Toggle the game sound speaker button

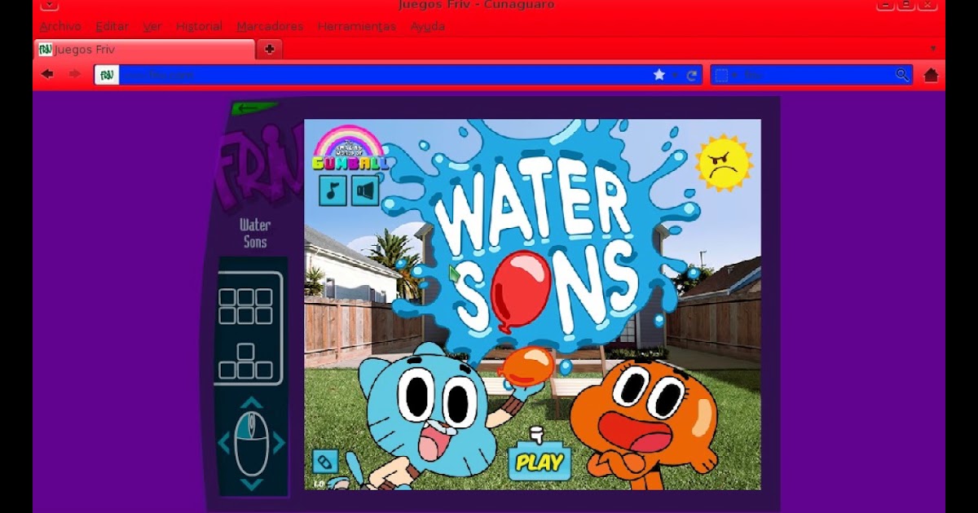pyautogui.click(x=365, y=191)
